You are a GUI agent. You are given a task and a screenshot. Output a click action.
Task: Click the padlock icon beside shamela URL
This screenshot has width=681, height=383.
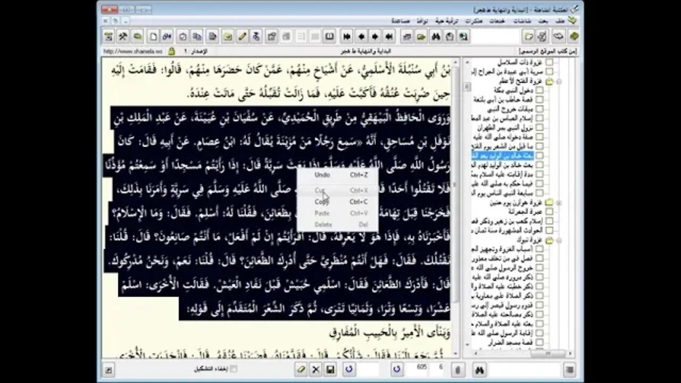click(x=171, y=52)
